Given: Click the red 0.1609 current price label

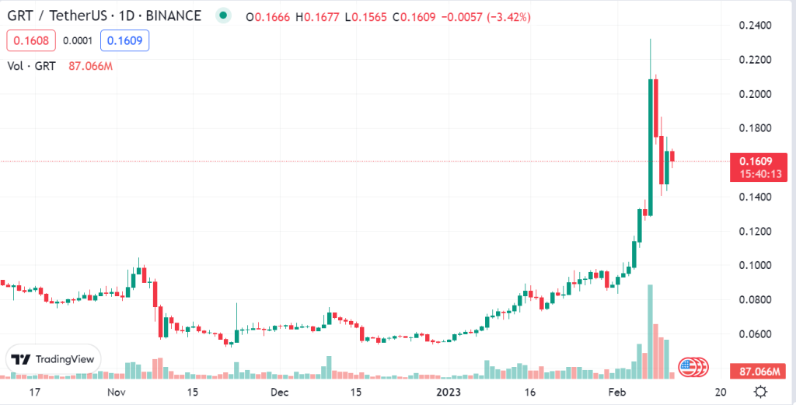Looking at the screenshot, I should tap(752, 162).
